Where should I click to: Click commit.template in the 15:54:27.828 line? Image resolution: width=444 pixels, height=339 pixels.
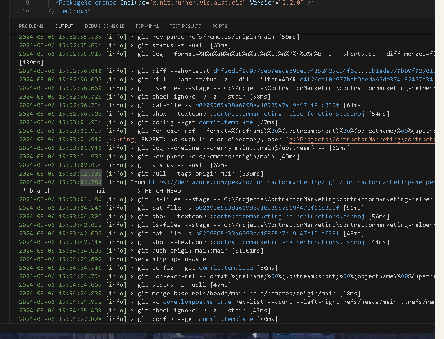pos(226,319)
